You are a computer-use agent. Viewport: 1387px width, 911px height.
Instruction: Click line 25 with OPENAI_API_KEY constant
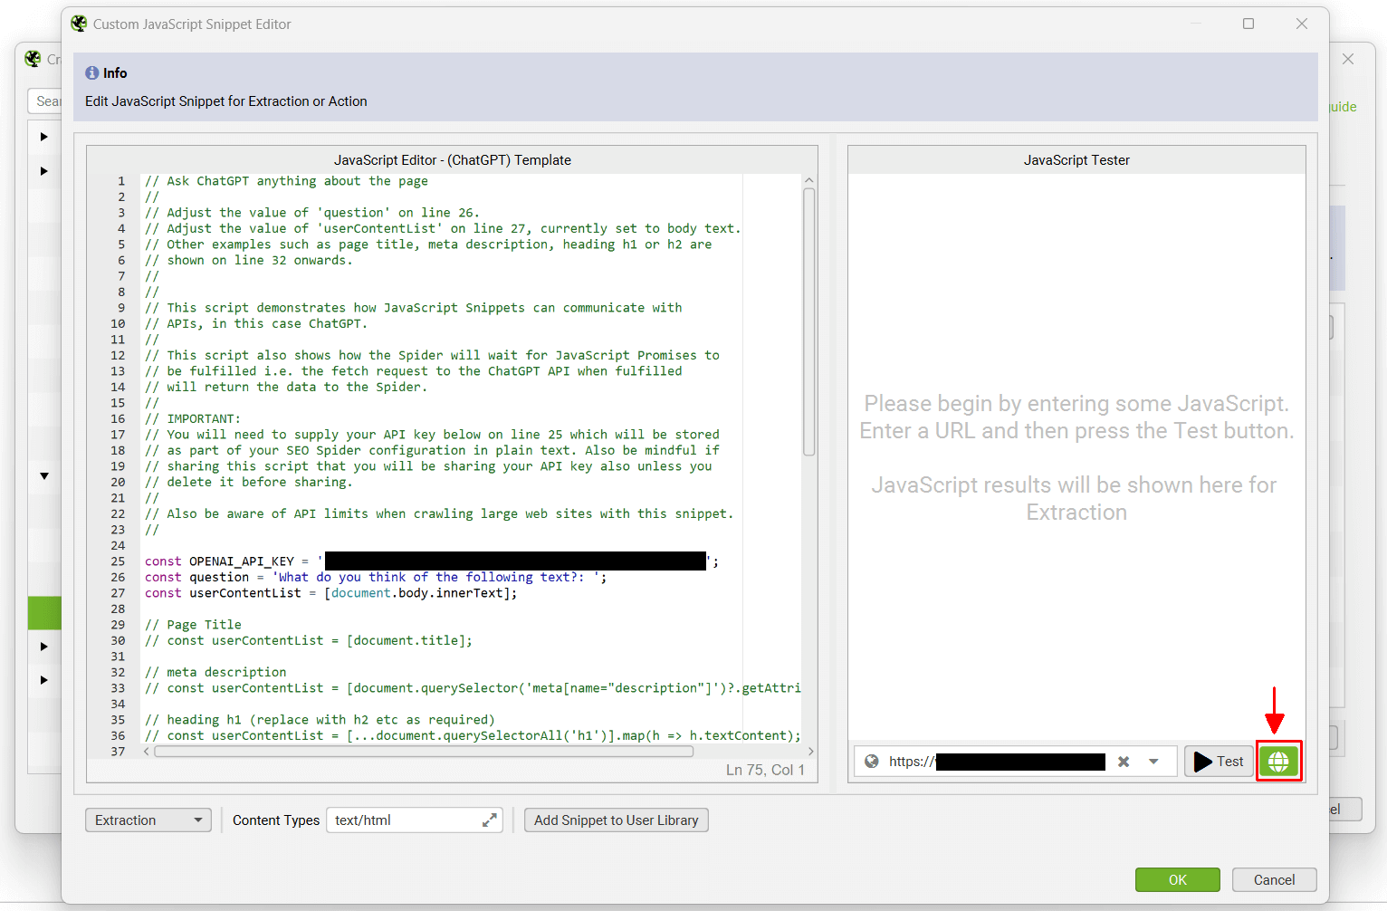click(x=432, y=561)
